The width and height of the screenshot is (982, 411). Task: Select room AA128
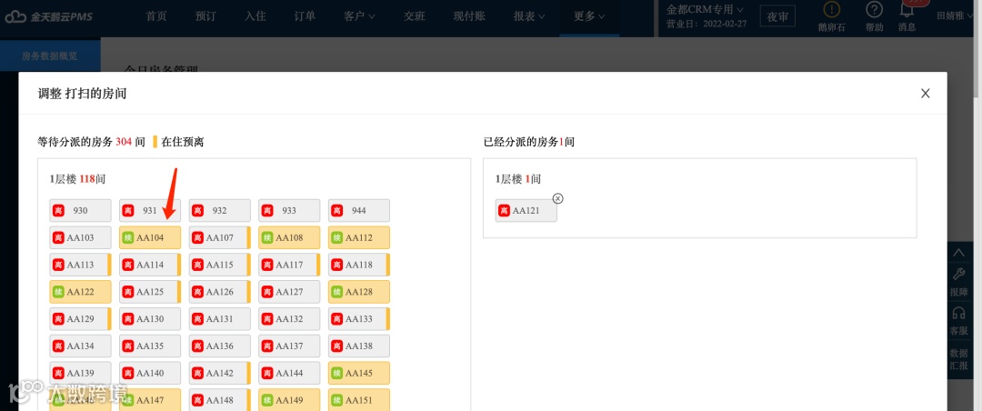coord(359,292)
